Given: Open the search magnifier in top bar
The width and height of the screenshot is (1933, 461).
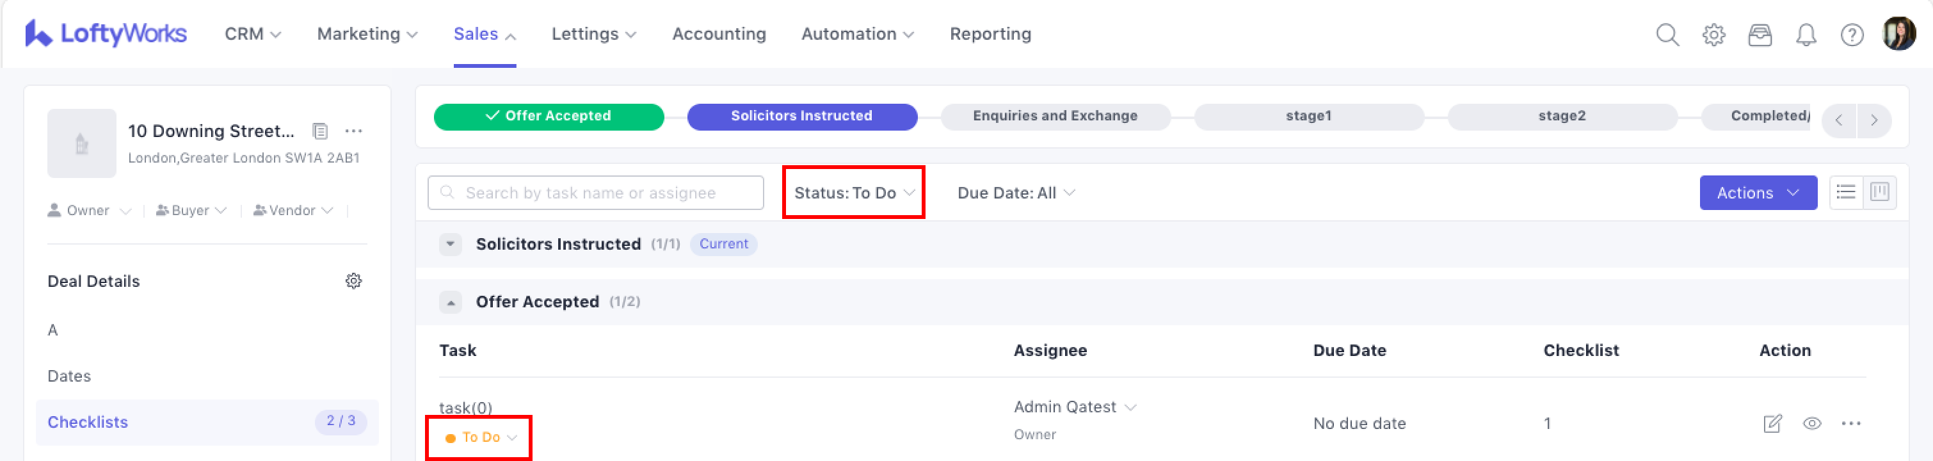Looking at the screenshot, I should click(x=1667, y=35).
